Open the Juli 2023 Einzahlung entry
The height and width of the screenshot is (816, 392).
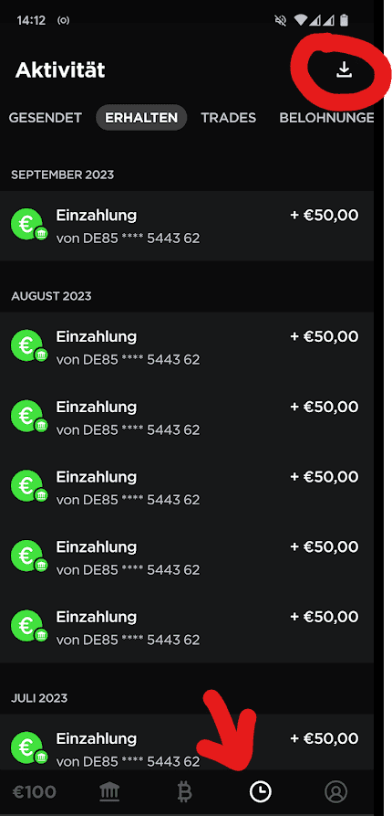pyautogui.click(x=187, y=742)
